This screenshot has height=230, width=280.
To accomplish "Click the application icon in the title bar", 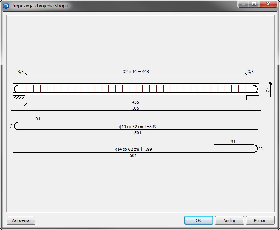I will (x=6, y=6).
